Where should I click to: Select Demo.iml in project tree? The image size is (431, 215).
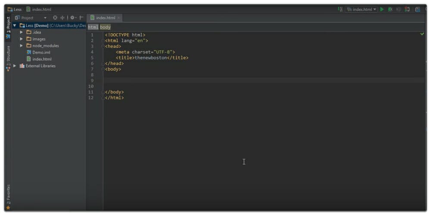[x=41, y=52]
